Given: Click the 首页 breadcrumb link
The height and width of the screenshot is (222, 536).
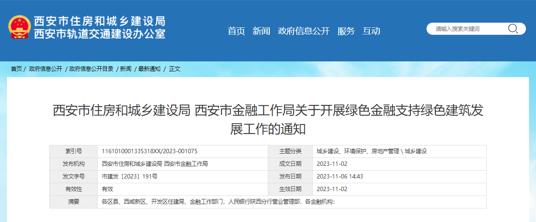Looking at the screenshot, I should (x=16, y=69).
